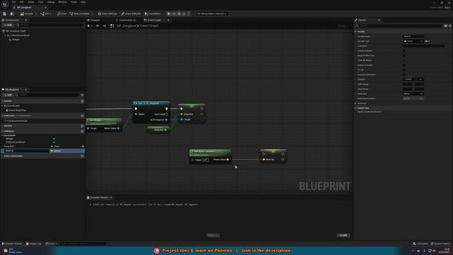
Task: Add new macro with Macros plus icon
Action: (82, 126)
